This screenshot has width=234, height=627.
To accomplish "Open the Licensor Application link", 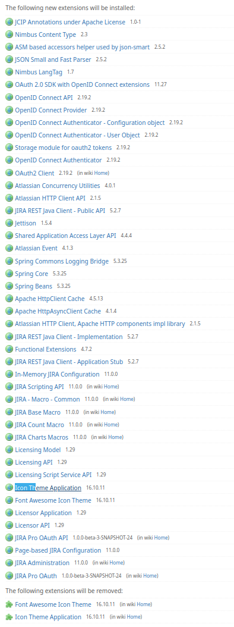I will pos(43,513).
